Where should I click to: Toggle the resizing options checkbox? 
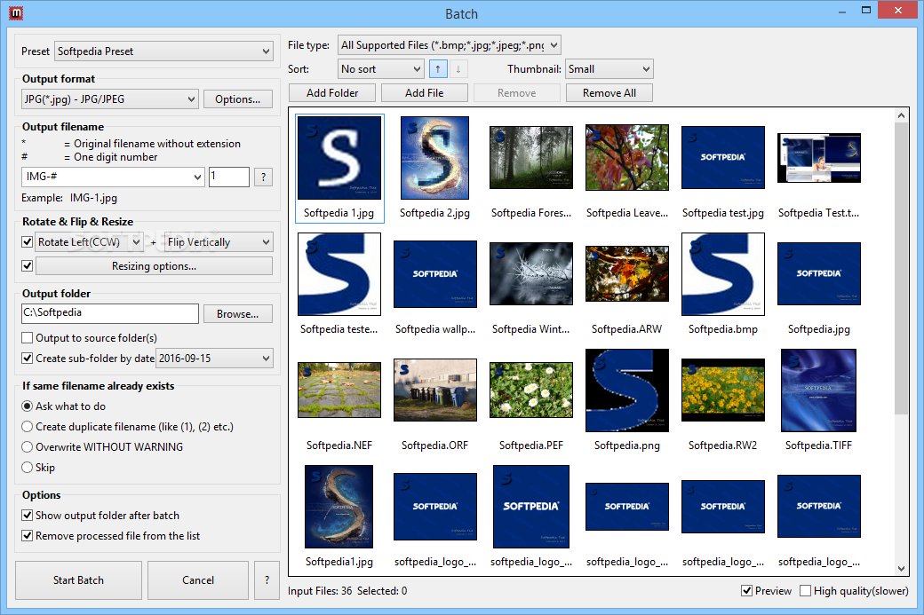[x=28, y=266]
